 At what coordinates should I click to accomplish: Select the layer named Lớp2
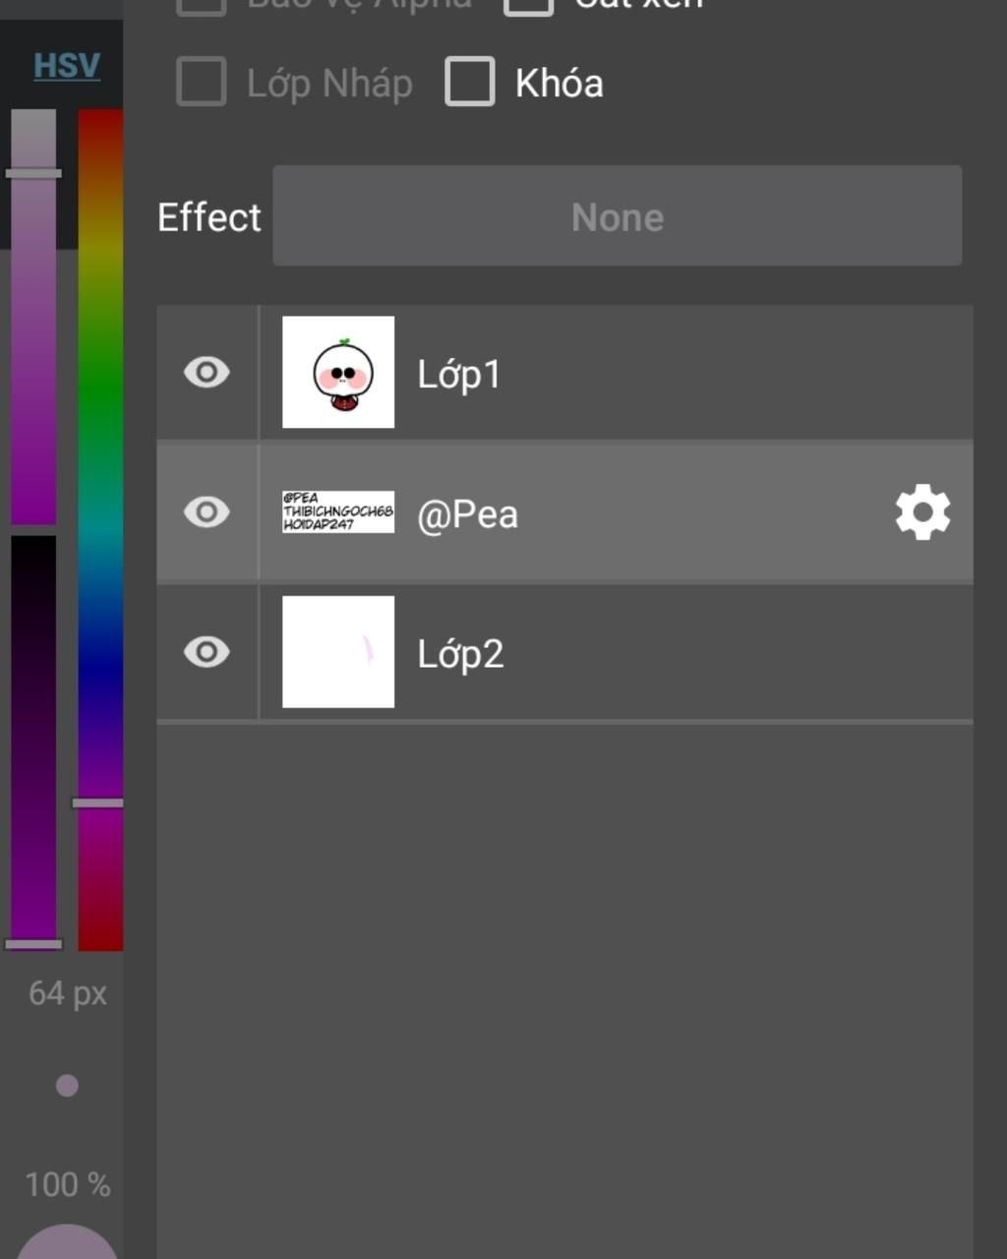point(460,654)
